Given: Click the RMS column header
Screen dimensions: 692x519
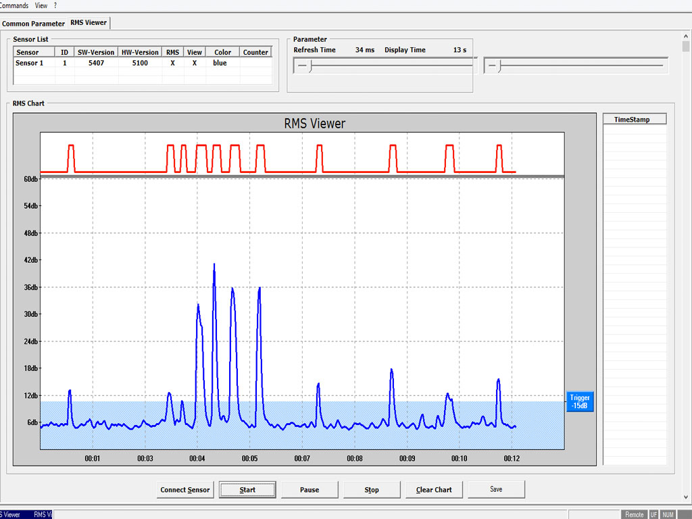Looking at the screenshot, I should click(172, 52).
